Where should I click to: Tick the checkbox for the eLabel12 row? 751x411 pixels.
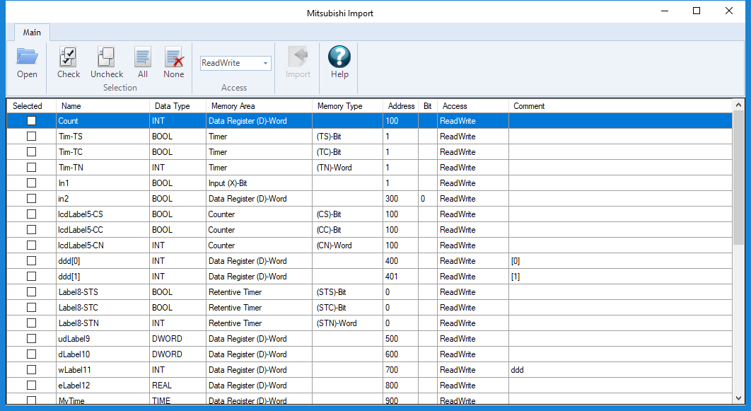32,385
